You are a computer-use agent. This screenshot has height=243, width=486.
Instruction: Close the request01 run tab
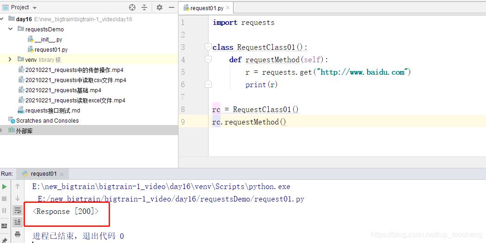[62, 174]
